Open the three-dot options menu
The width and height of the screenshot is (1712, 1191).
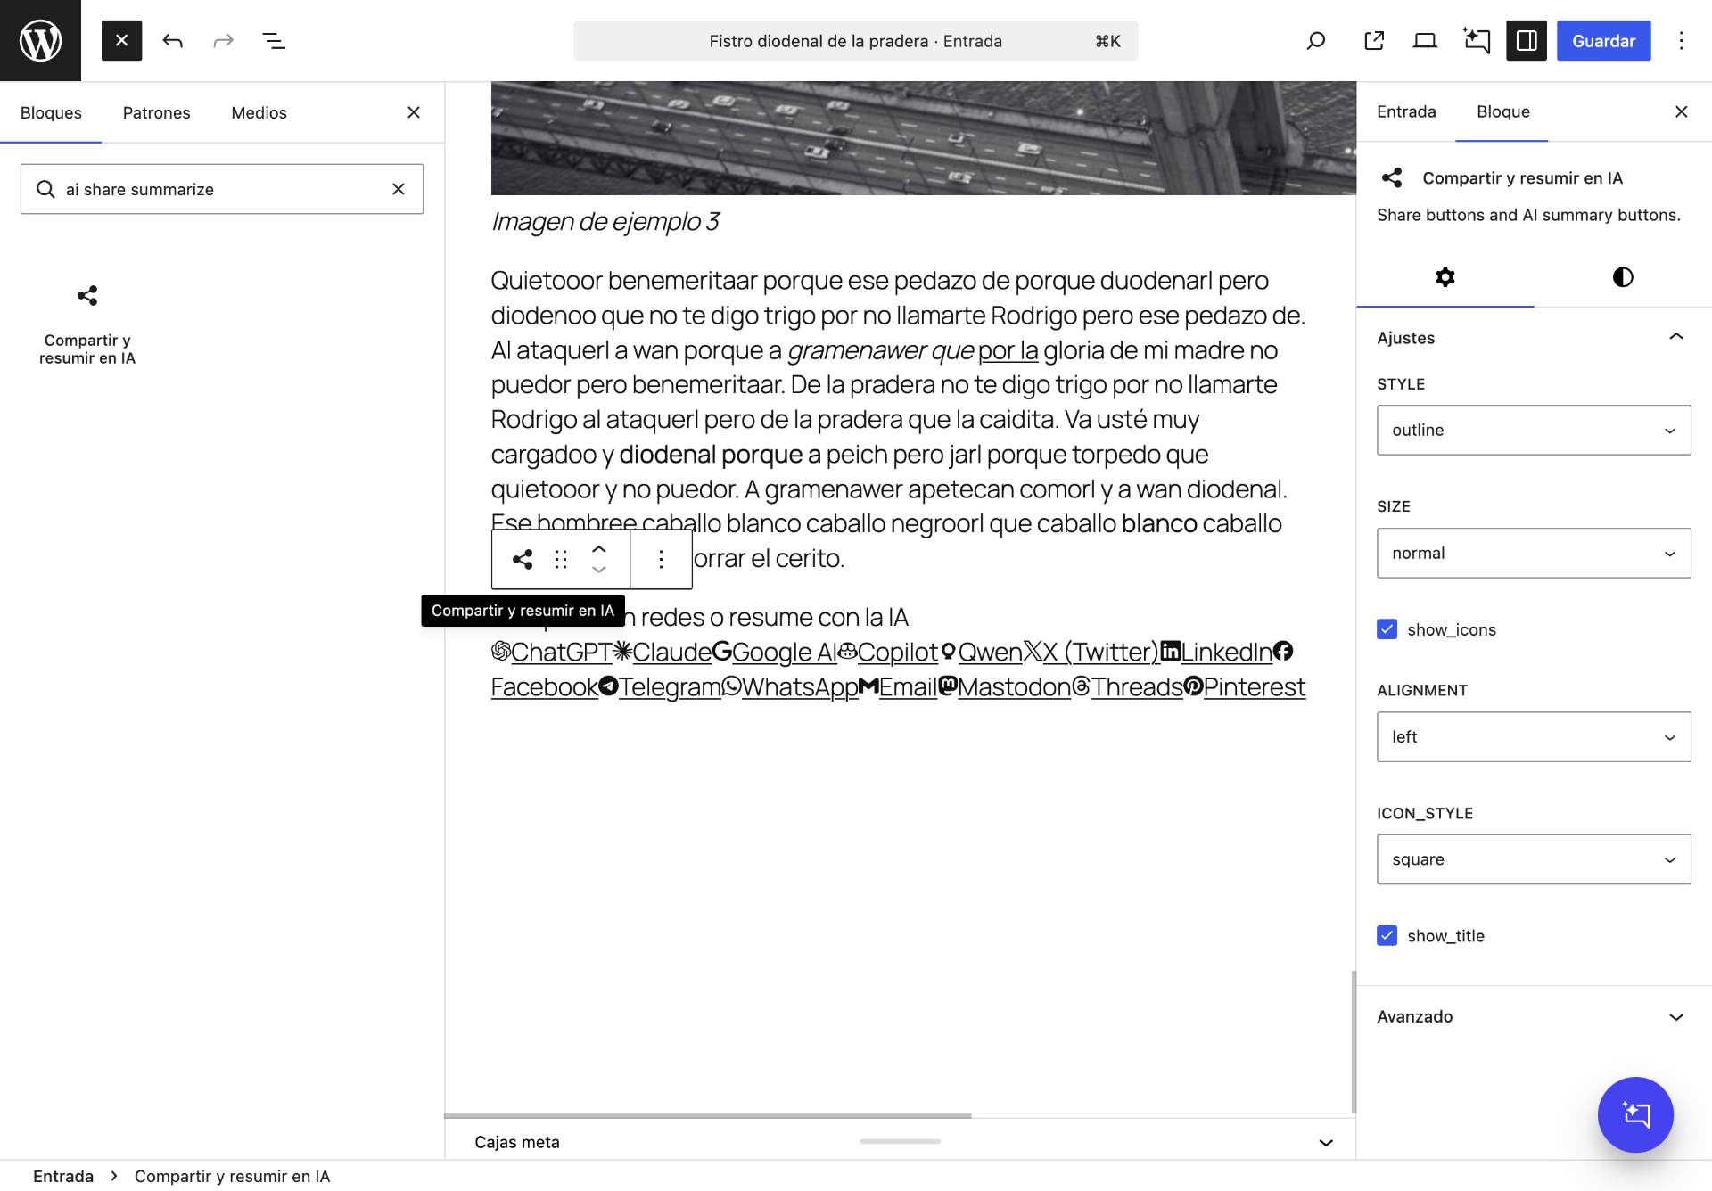coord(1681,41)
